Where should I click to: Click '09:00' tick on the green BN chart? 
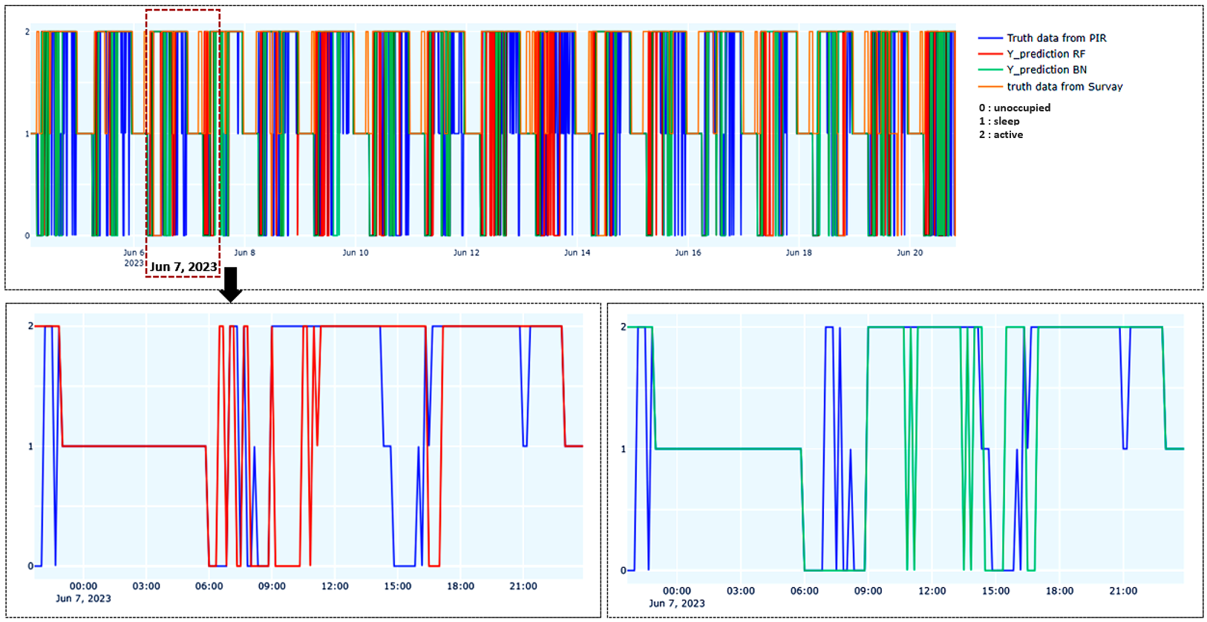click(x=868, y=591)
